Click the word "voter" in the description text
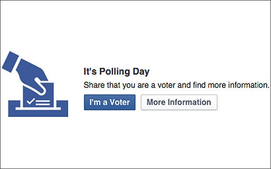Screen dimensions: 271x169 167,85
